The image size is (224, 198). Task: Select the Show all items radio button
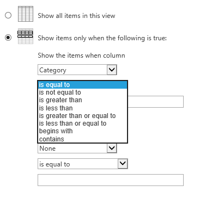coord(8,15)
